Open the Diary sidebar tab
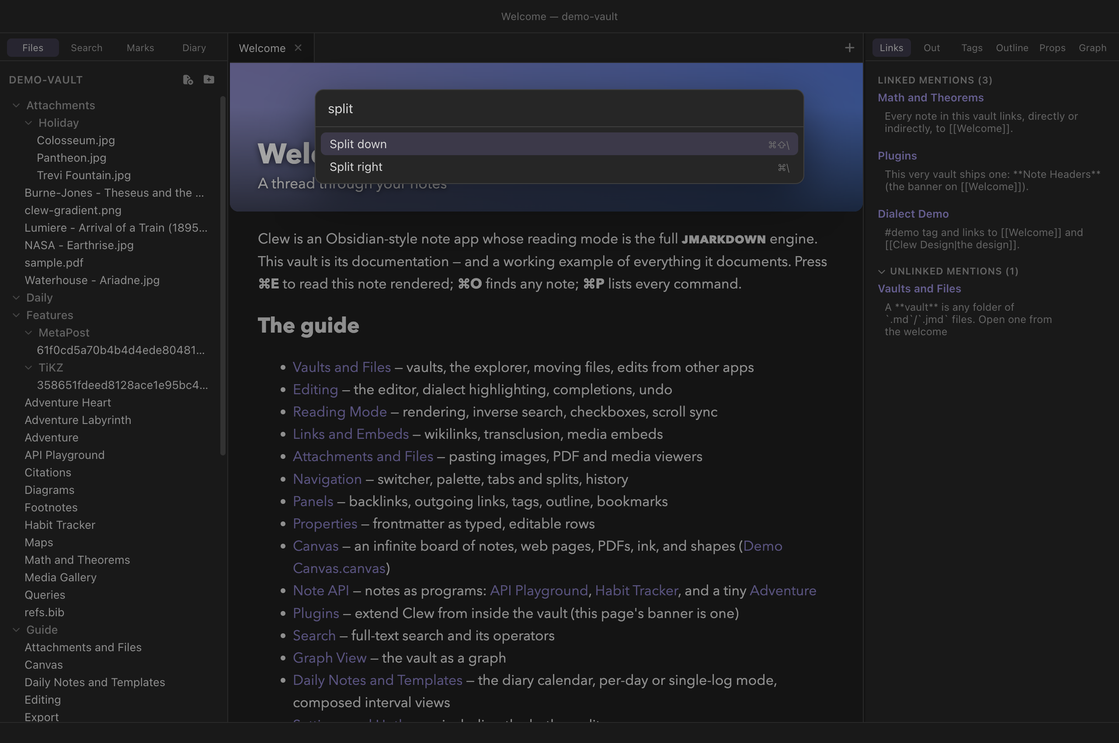This screenshot has height=743, width=1119. pos(195,48)
